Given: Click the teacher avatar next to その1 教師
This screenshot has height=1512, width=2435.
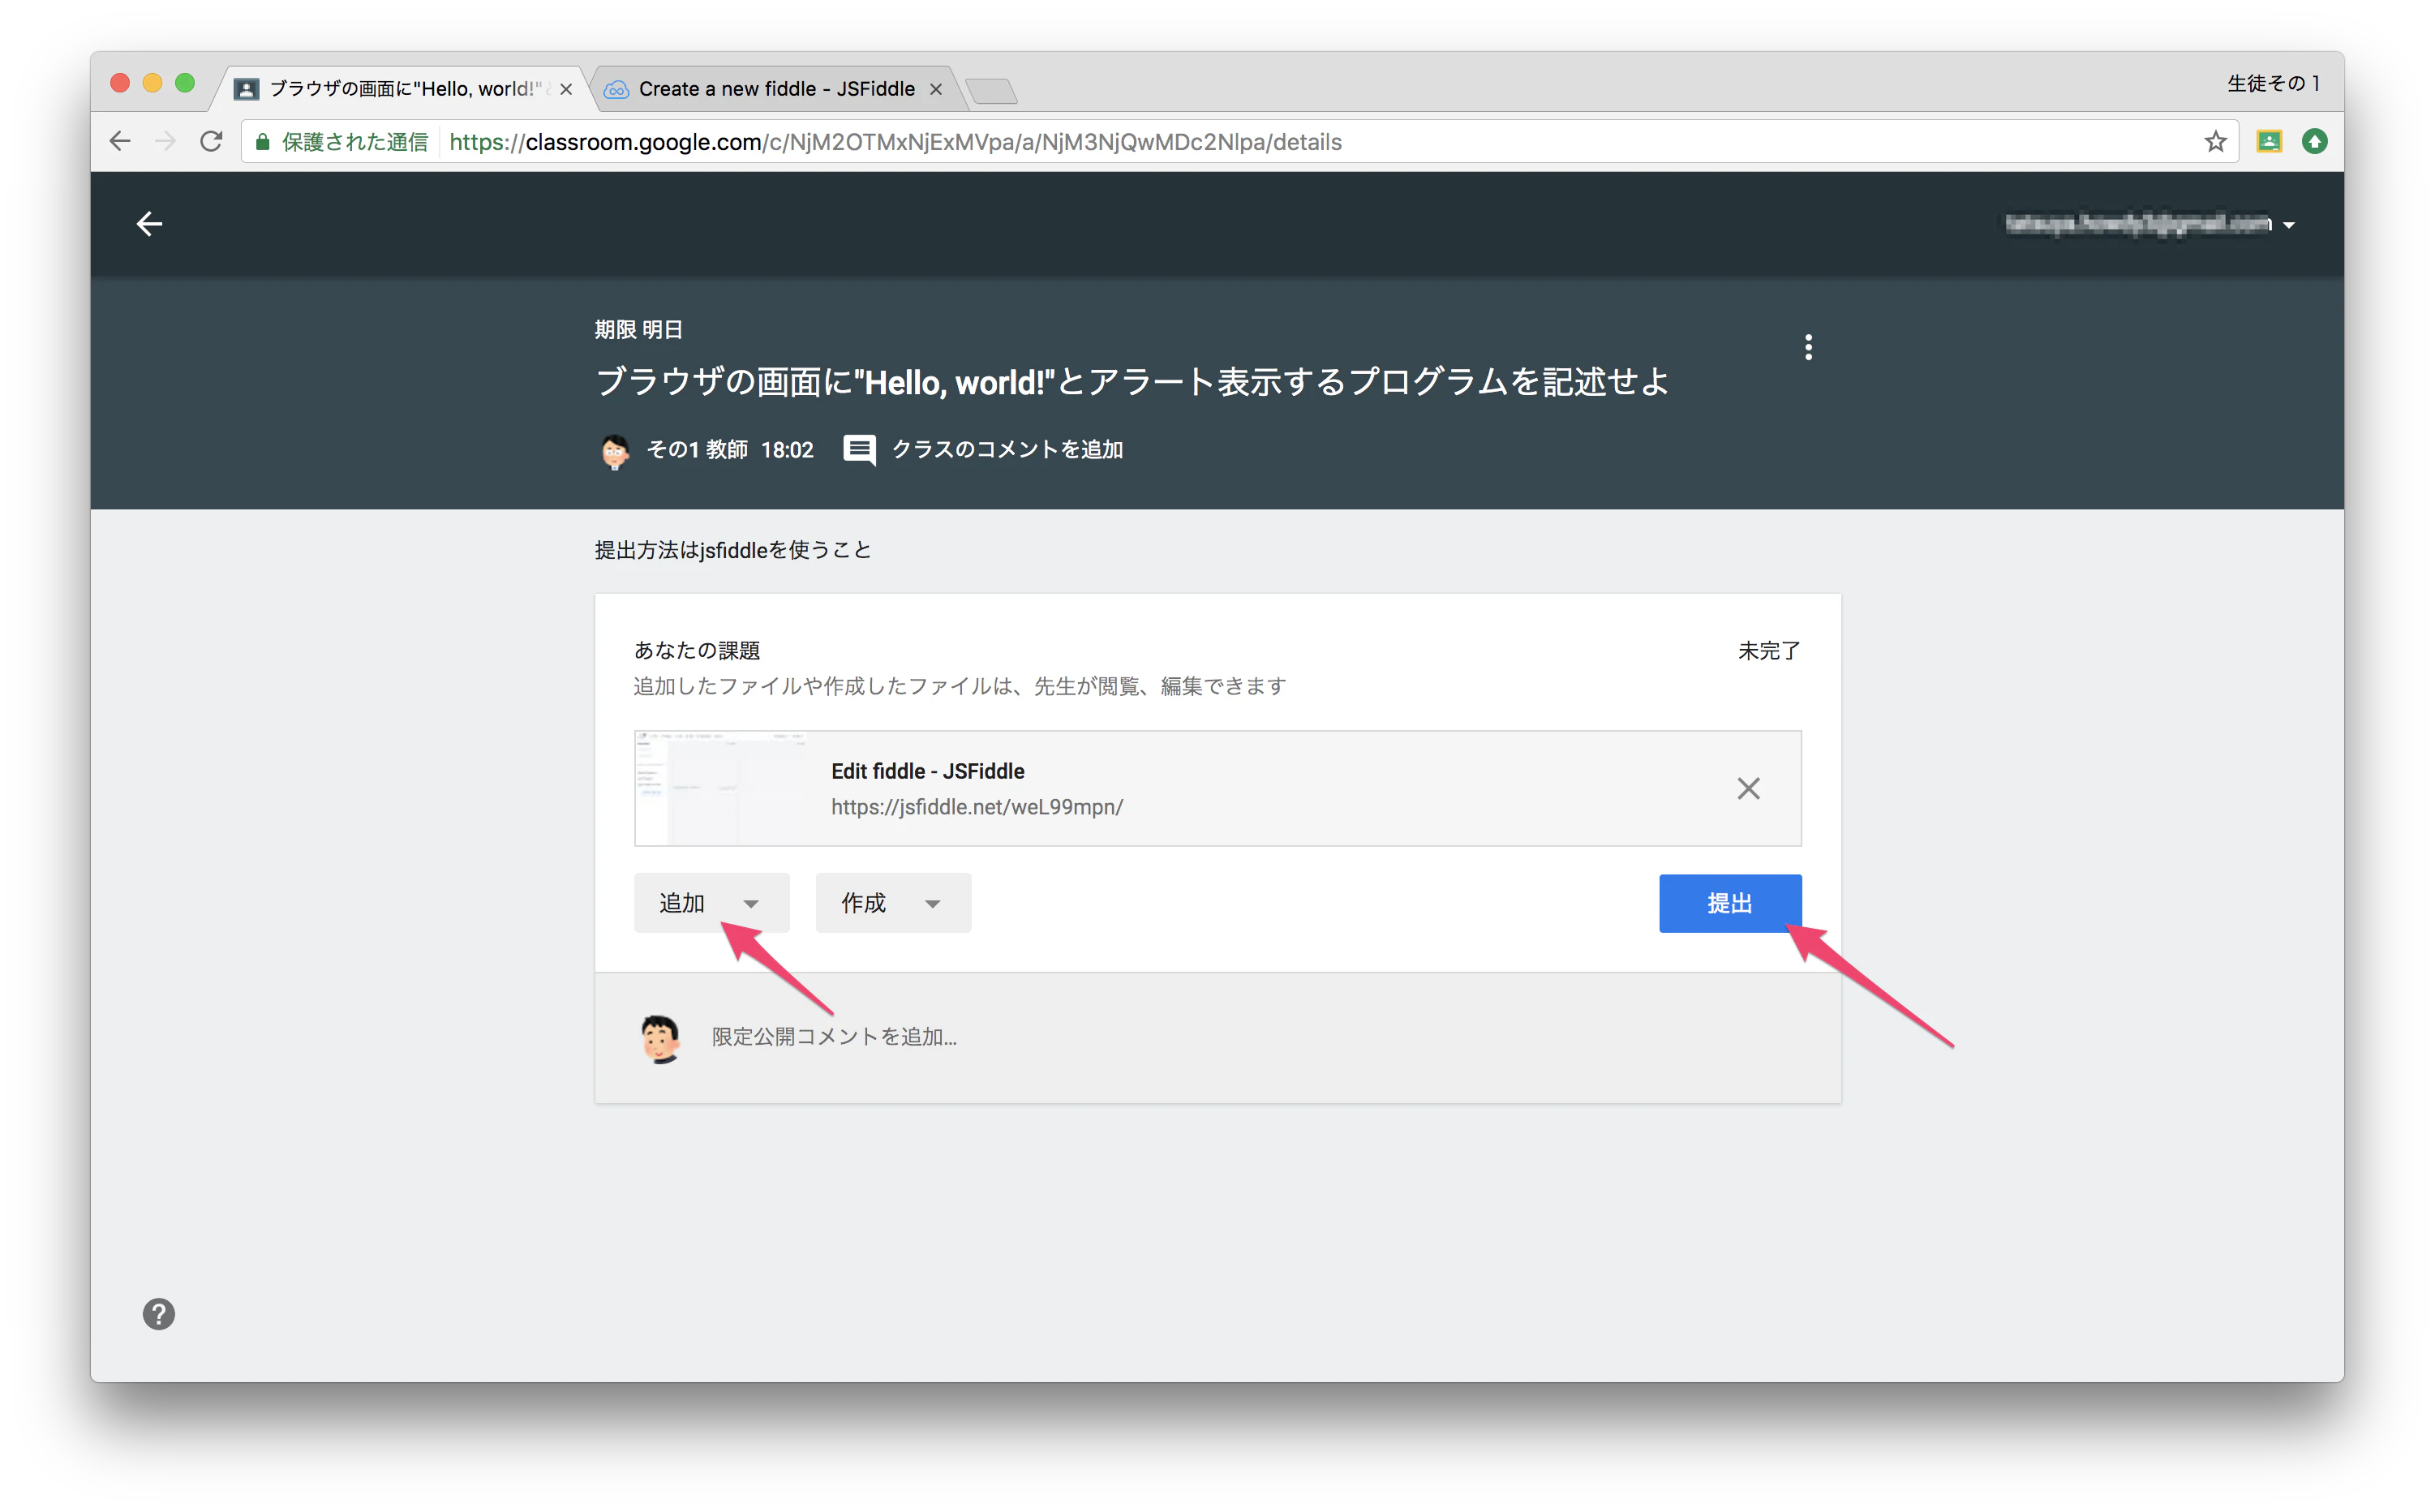Looking at the screenshot, I should 615,450.
